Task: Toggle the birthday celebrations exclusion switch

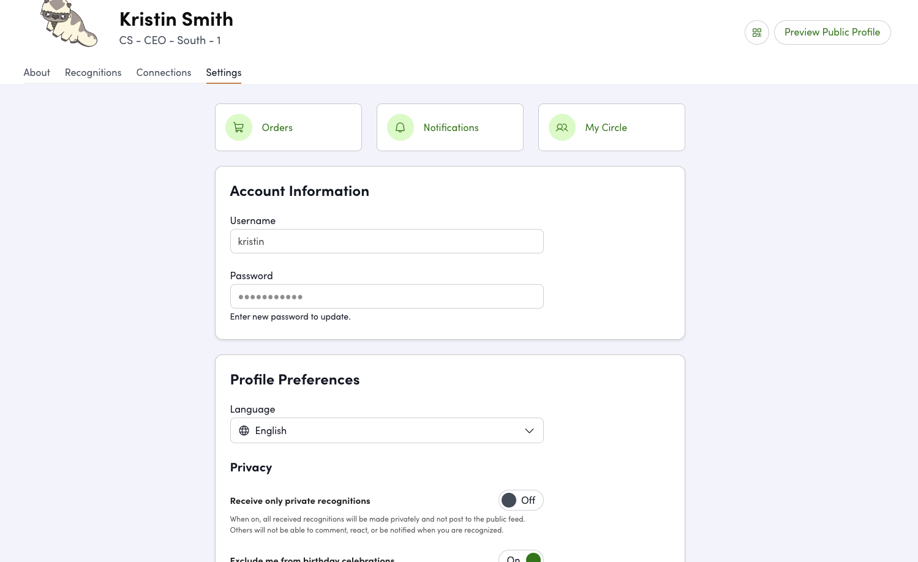Action: (521, 556)
